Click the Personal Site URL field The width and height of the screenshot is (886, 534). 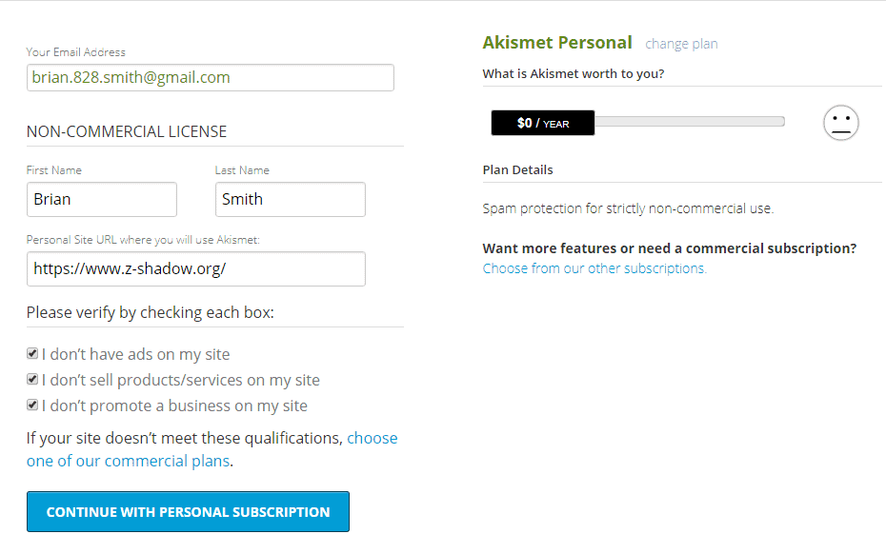(196, 269)
